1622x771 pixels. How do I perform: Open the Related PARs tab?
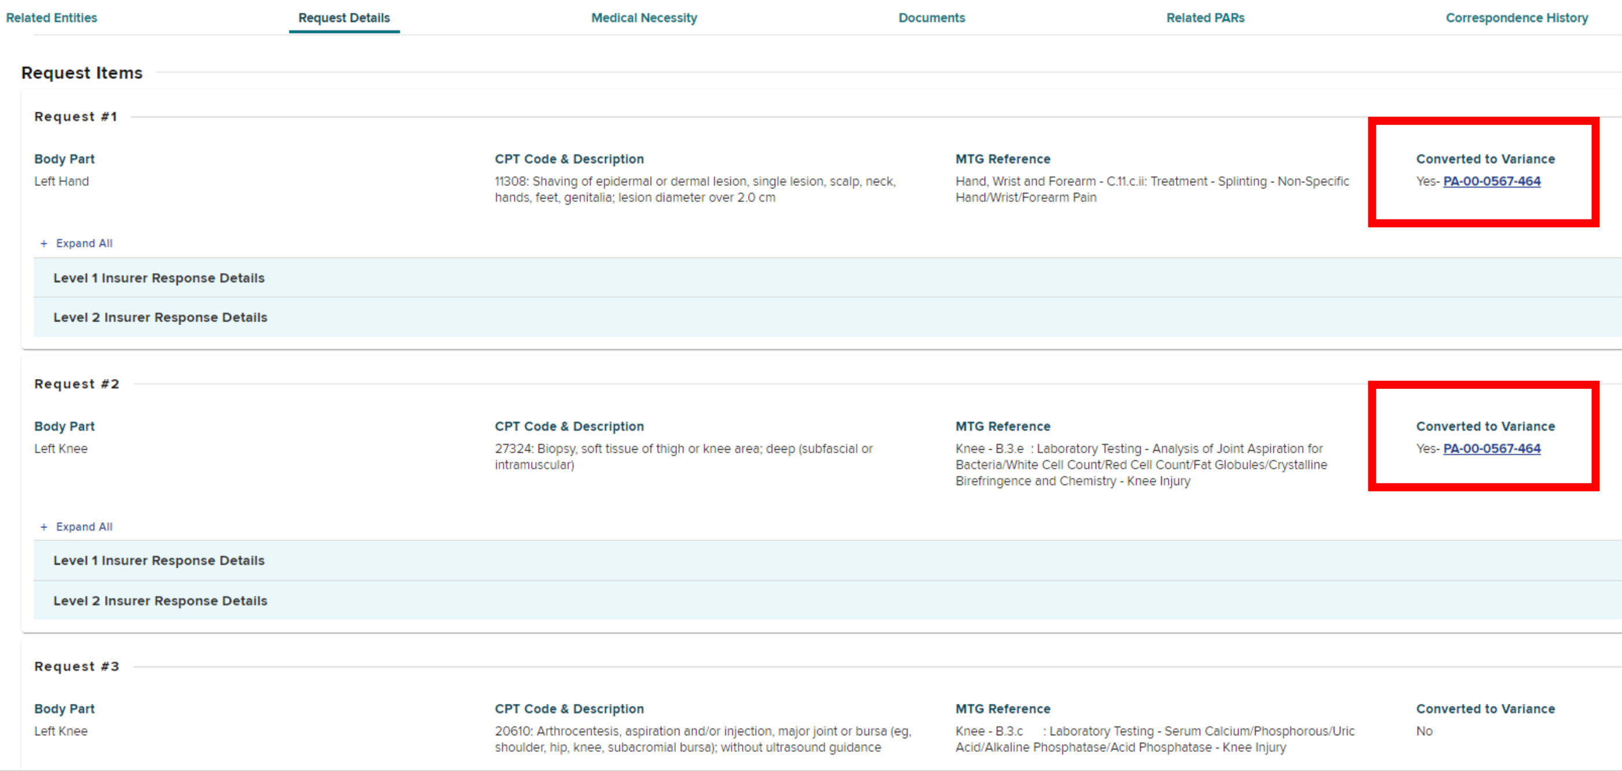[1204, 17]
